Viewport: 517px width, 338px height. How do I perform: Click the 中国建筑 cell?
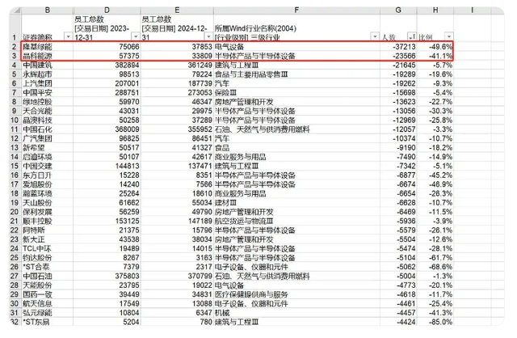coord(48,65)
